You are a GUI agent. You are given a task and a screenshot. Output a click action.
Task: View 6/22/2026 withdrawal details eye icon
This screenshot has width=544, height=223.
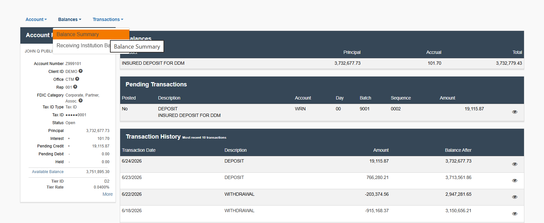[515, 197]
